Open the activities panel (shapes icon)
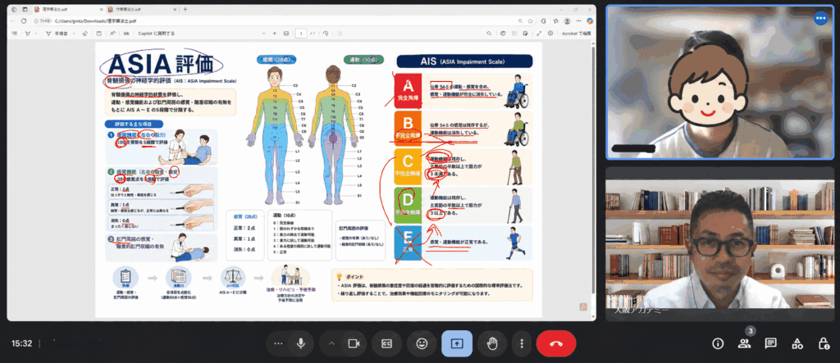The width and height of the screenshot is (840, 363). [797, 343]
